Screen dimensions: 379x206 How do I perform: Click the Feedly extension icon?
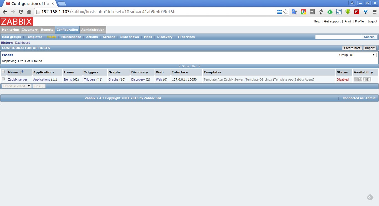click(330, 12)
